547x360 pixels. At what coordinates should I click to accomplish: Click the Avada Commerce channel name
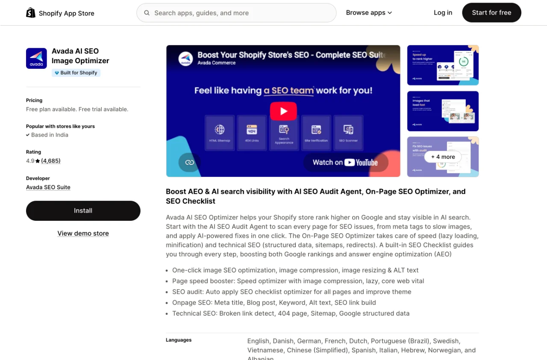[x=216, y=63]
